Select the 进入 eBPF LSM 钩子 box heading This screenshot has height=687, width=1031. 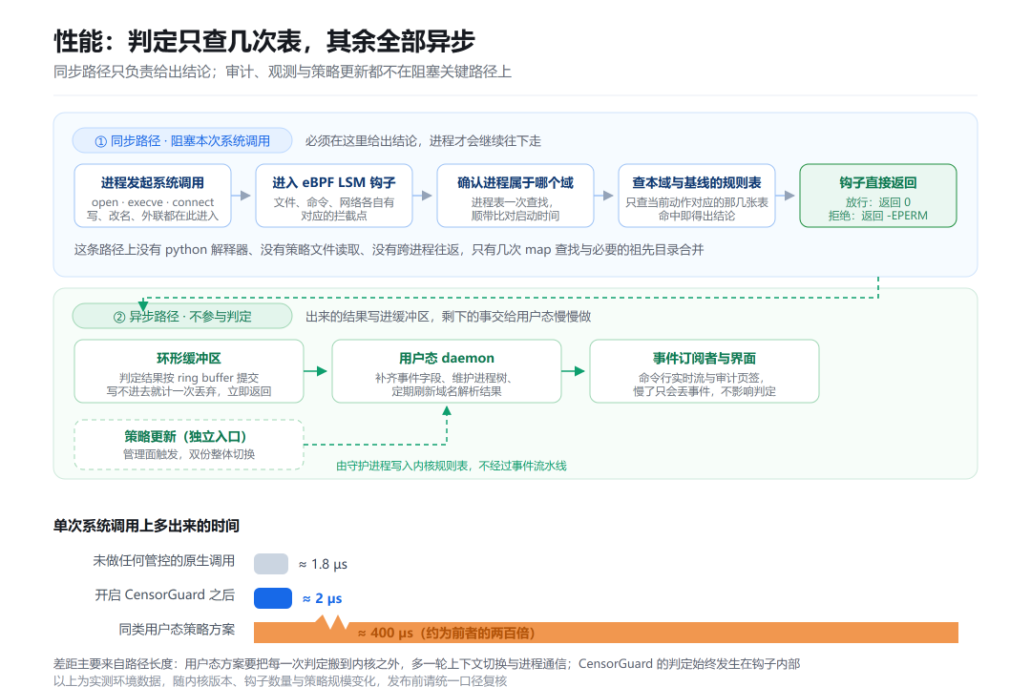coord(334,183)
